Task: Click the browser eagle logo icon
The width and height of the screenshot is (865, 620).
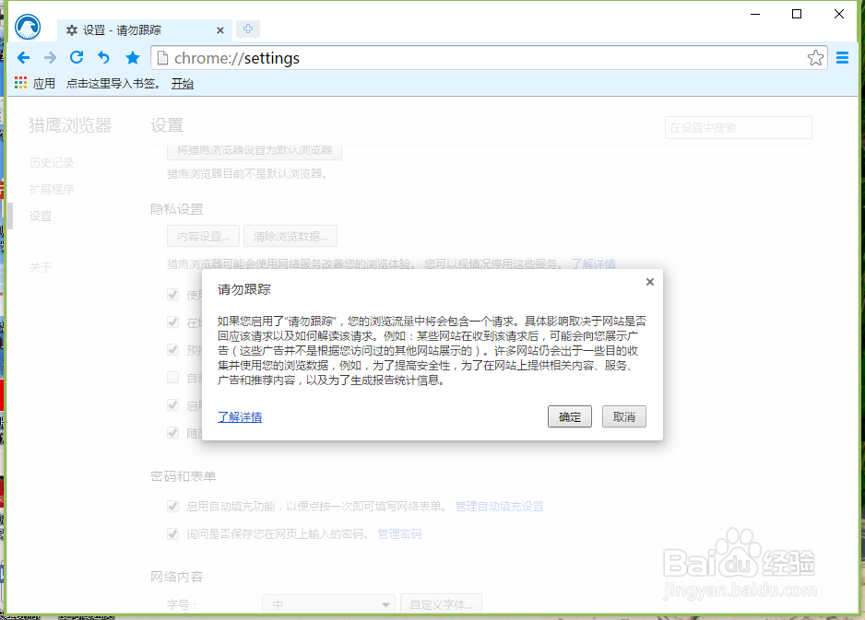Action: point(28,27)
